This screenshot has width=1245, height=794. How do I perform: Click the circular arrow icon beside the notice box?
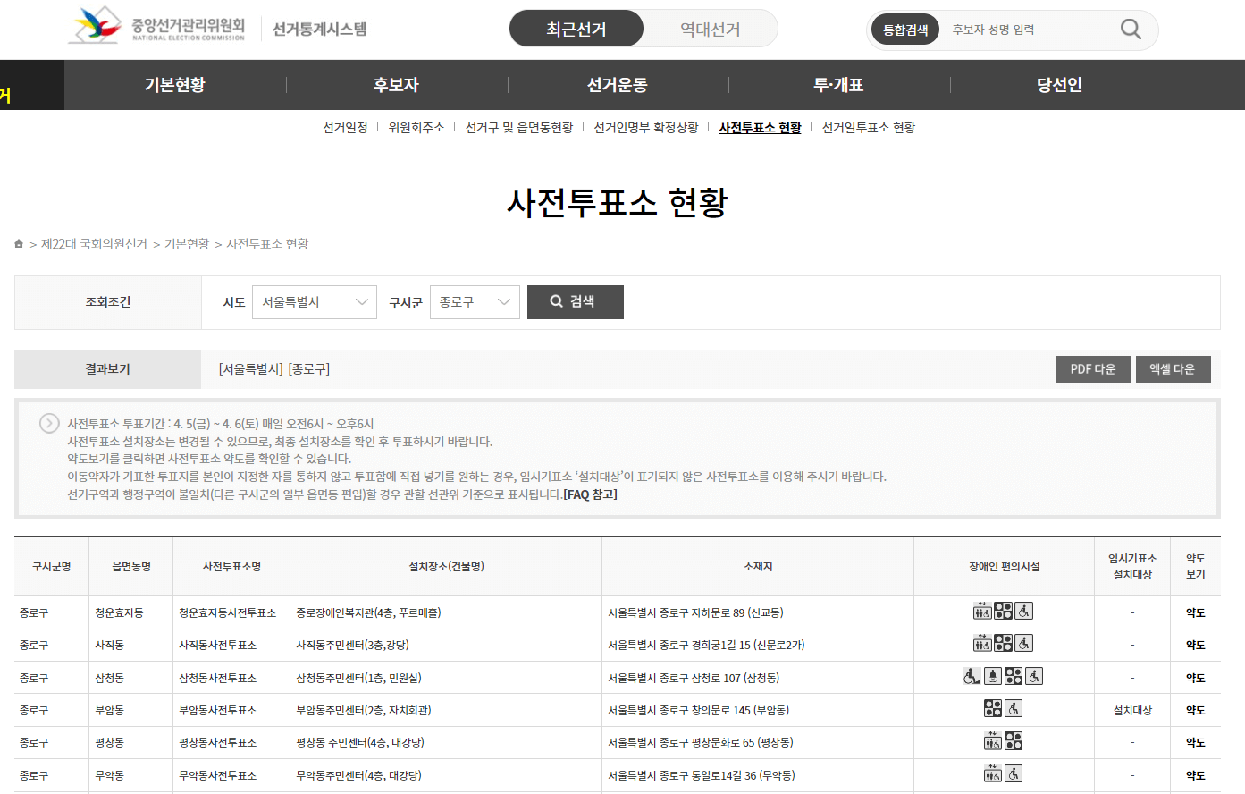(49, 423)
